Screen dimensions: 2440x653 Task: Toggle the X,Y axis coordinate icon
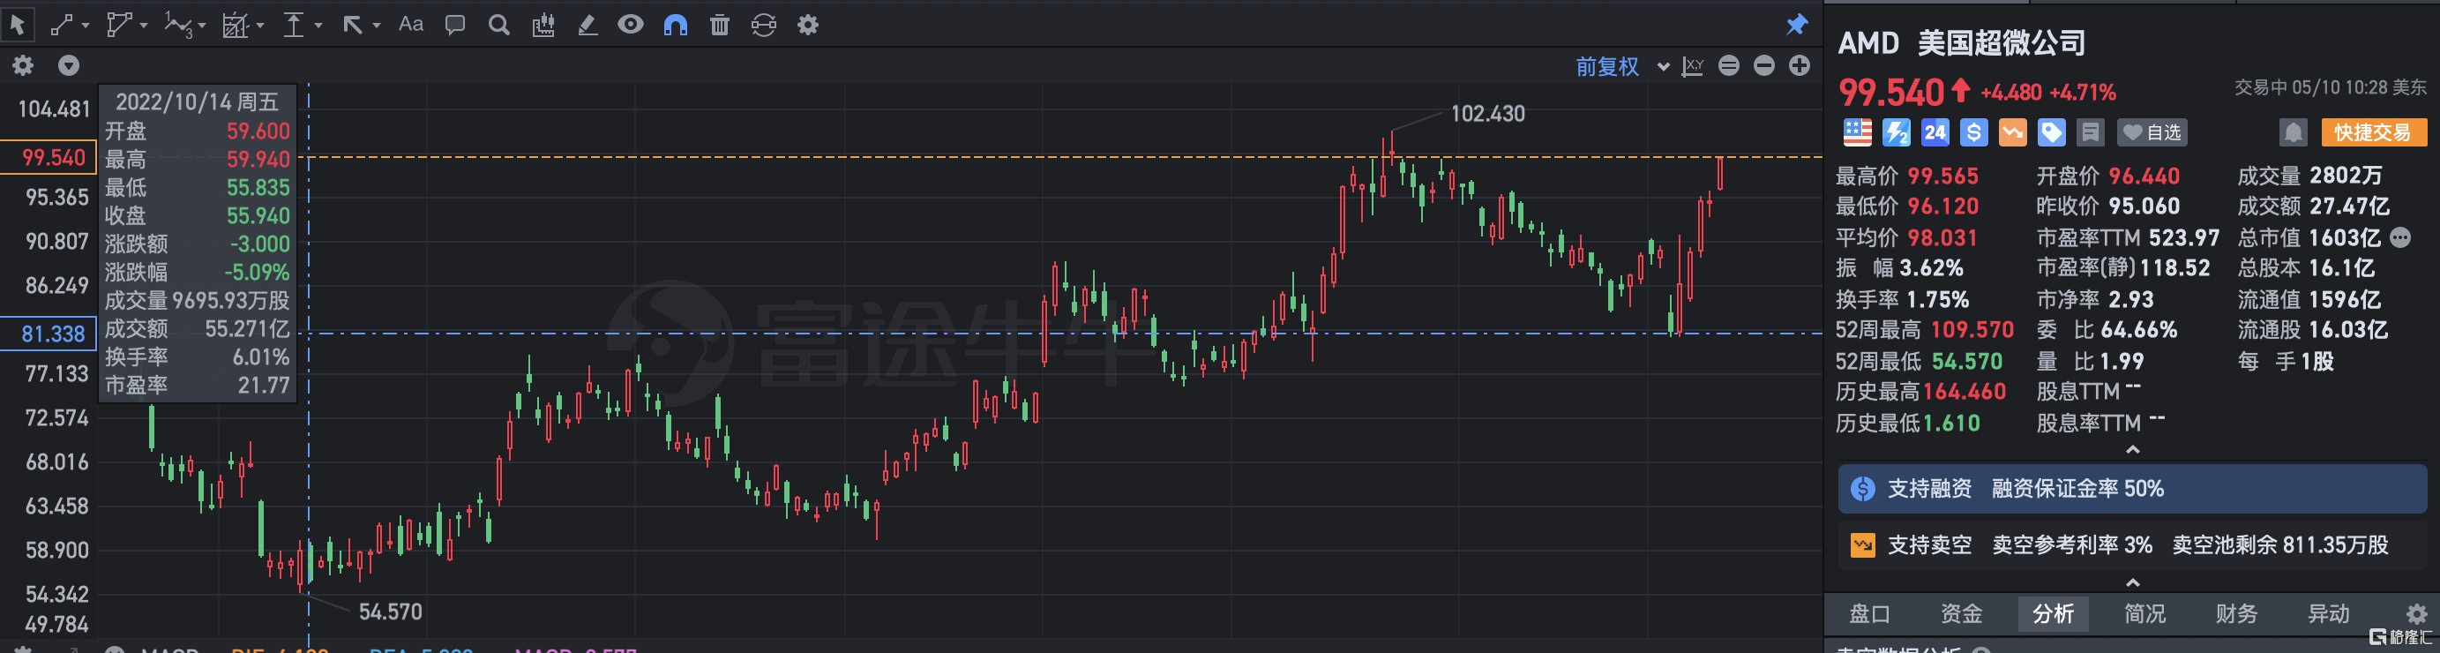pos(1693,66)
